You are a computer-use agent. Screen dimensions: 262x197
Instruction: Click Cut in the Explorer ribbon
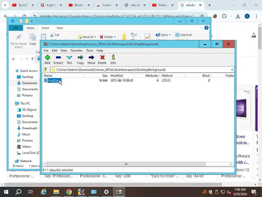[x=55, y=35]
